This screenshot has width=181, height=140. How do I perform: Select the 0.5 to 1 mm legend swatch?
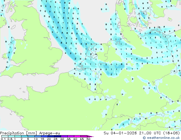[x=11, y=136]
